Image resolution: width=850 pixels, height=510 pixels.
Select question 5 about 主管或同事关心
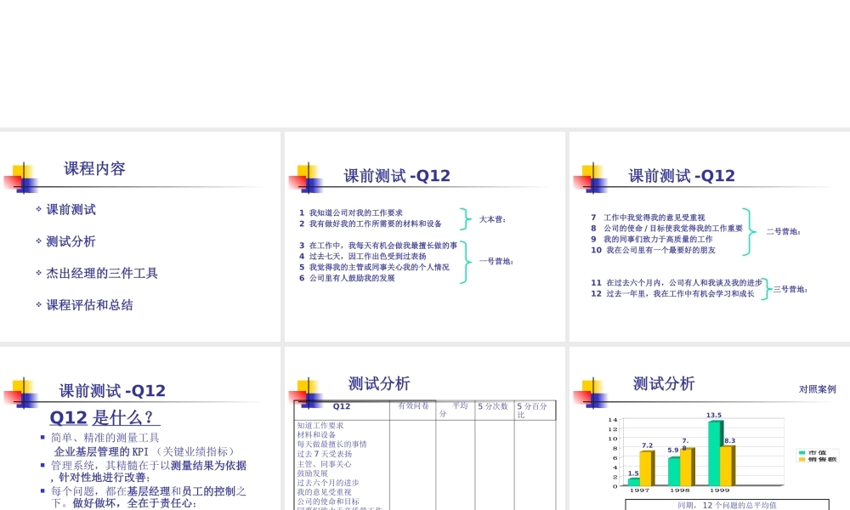point(374,267)
